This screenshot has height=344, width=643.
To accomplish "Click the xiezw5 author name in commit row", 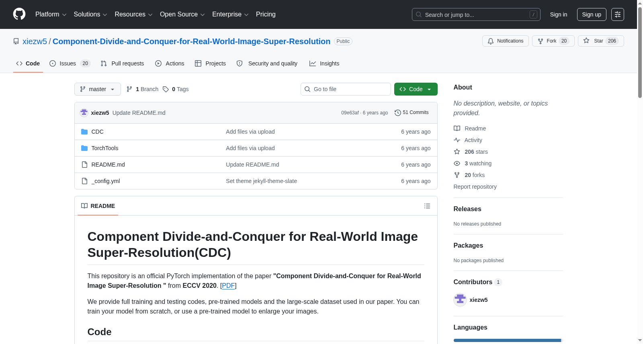I will [x=100, y=113].
